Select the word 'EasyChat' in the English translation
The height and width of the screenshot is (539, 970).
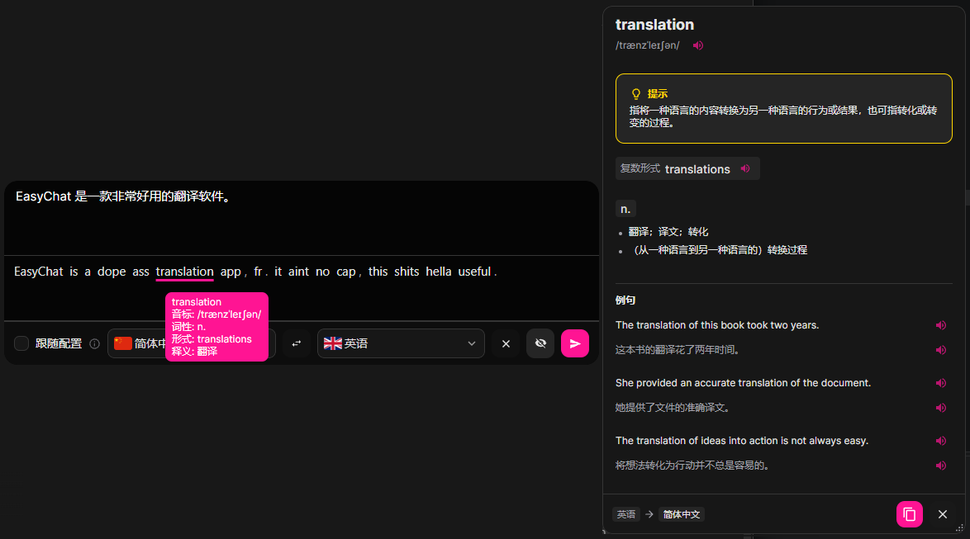pyautogui.click(x=38, y=272)
